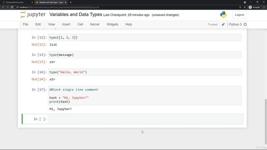
Task: Open the Widgets menu
Action: tap(112, 24)
